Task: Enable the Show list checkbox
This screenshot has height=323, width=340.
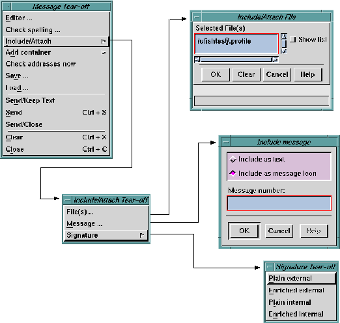Action: [x=293, y=40]
